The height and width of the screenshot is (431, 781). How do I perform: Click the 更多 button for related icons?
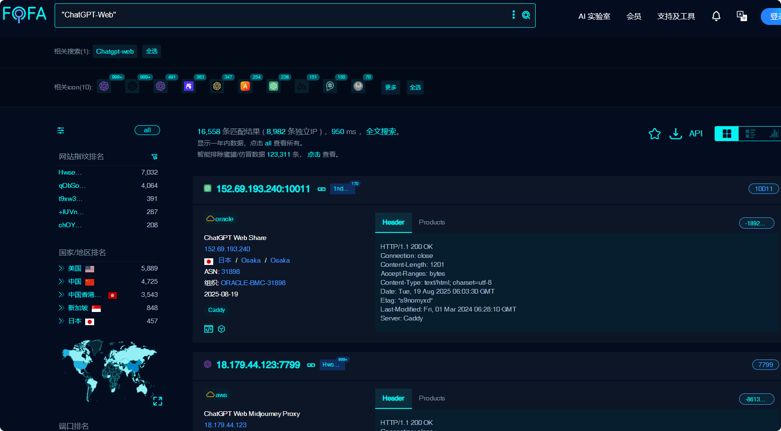tap(390, 88)
